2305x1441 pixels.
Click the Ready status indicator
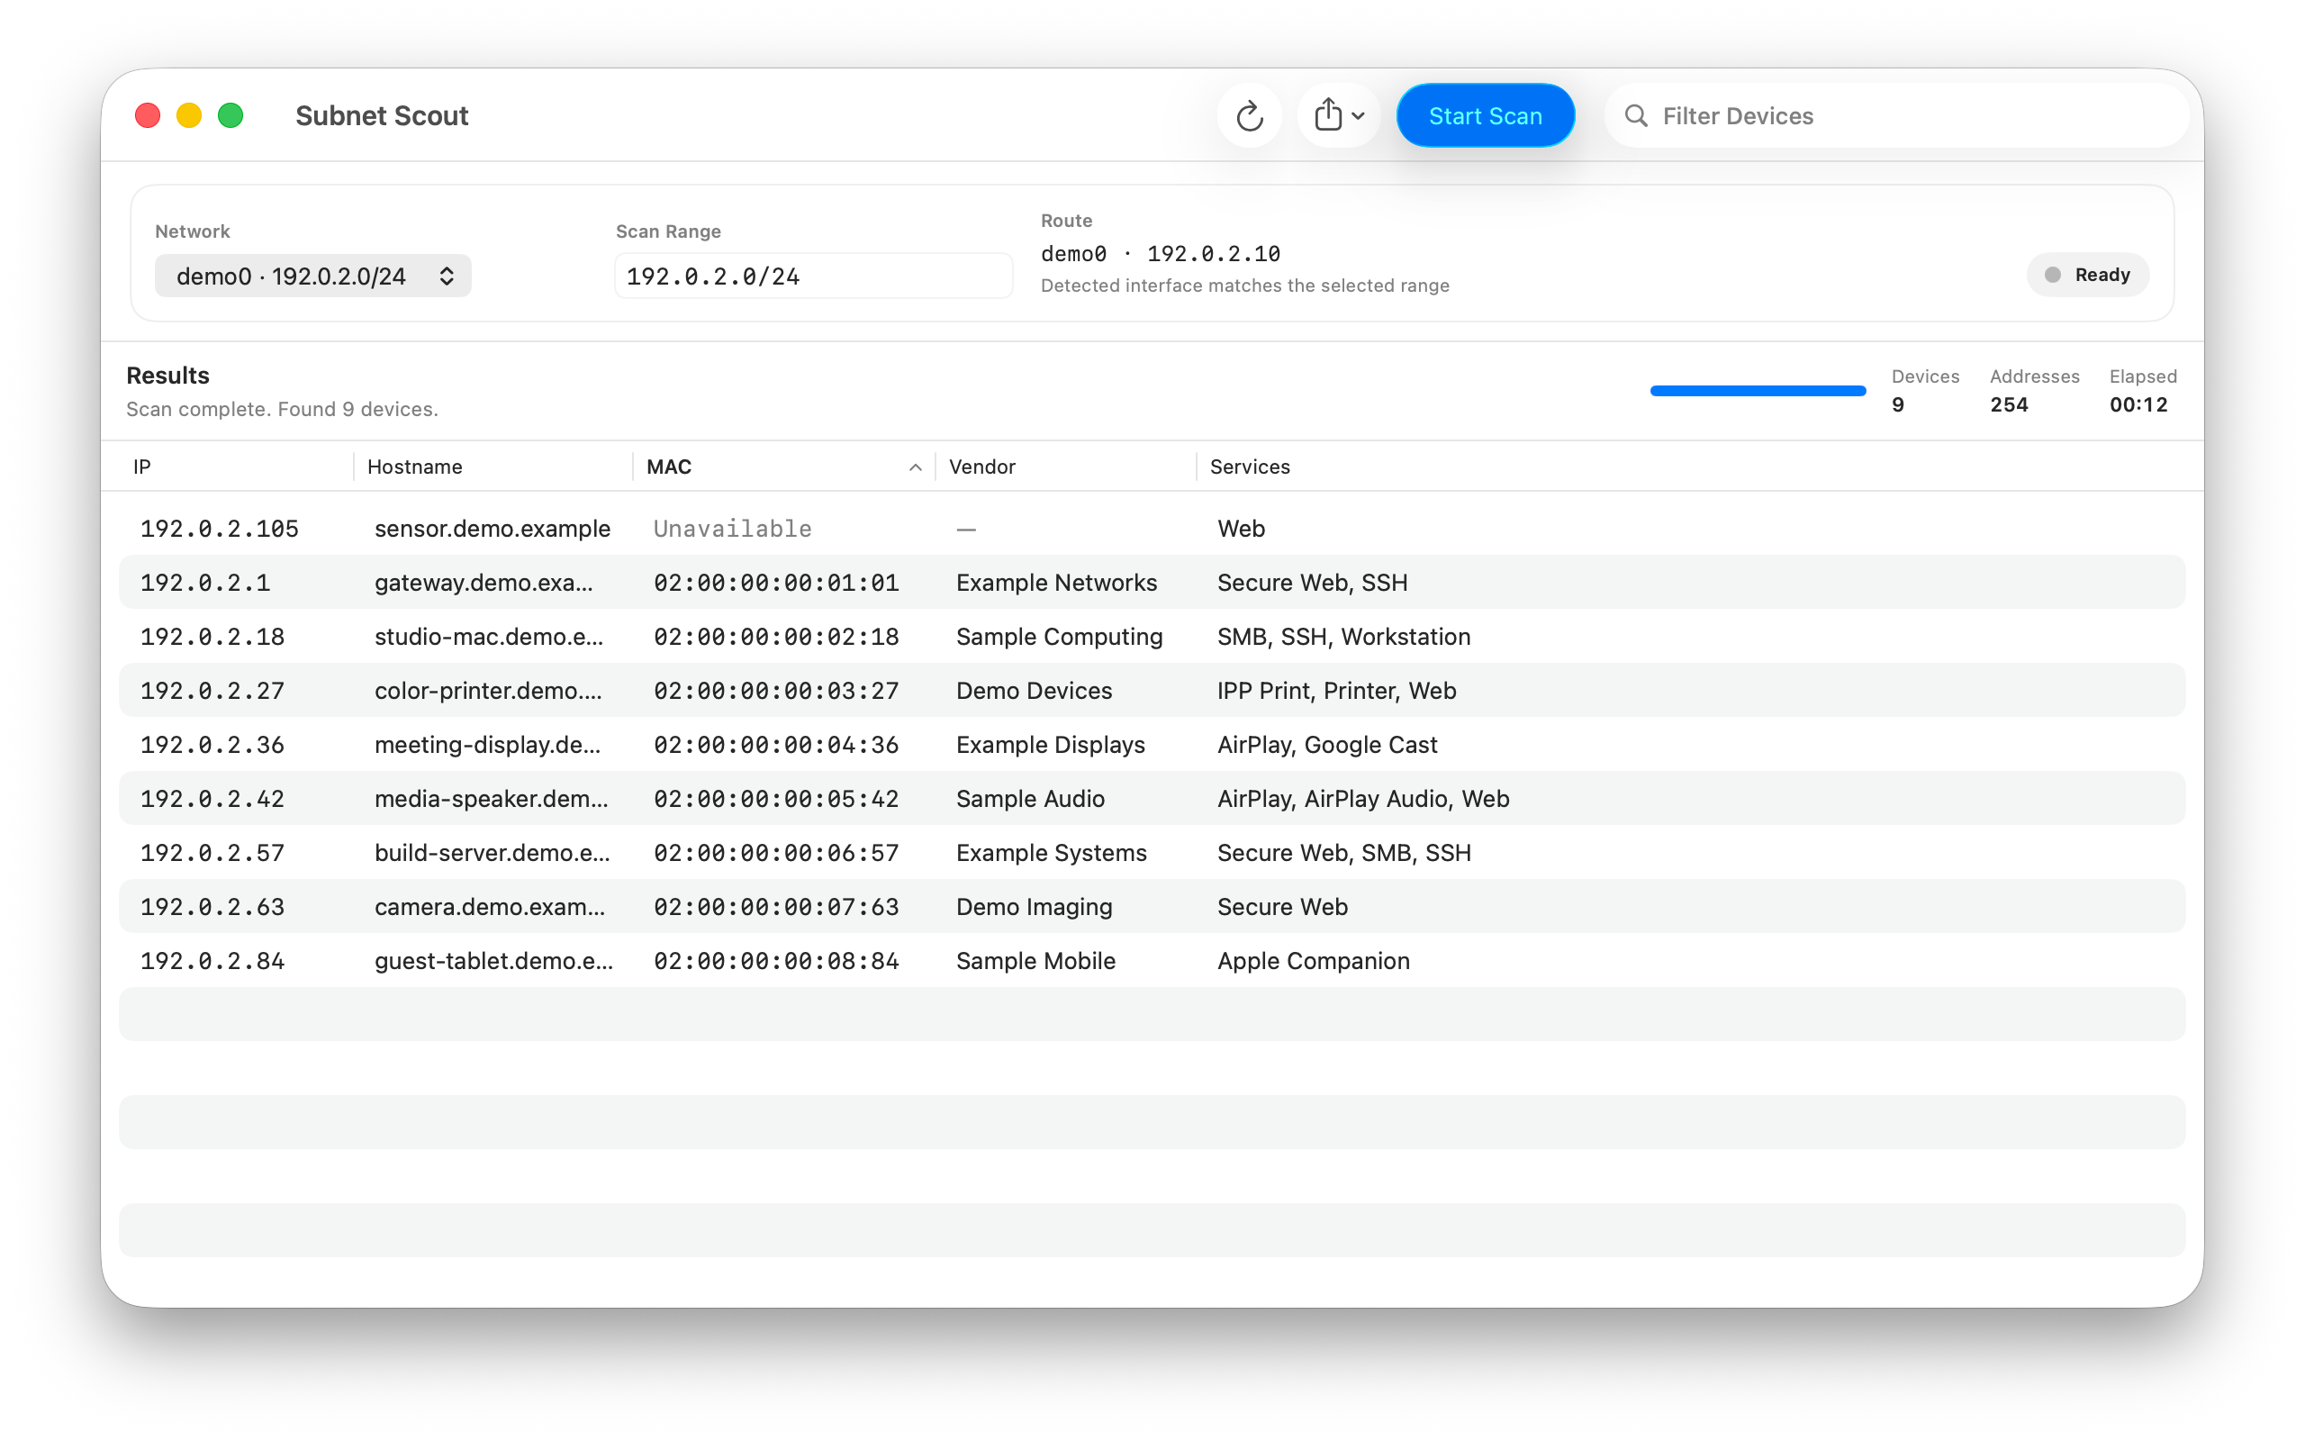(x=2087, y=276)
